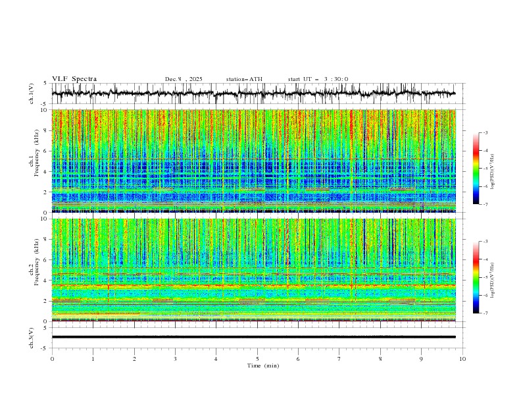This screenshot has width=521, height=403.
Task: Click time axis tick label "3"
Action: 175,359
